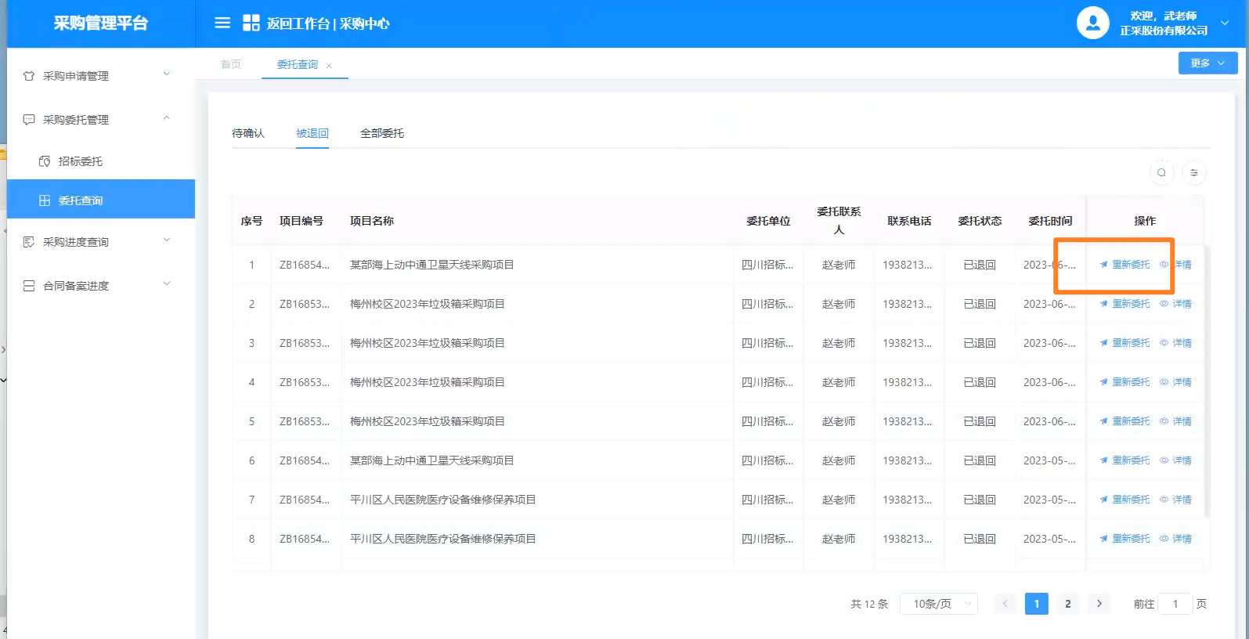This screenshot has height=639, width=1249.
Task: Open the column filter settings icon
Action: pos(1194,173)
